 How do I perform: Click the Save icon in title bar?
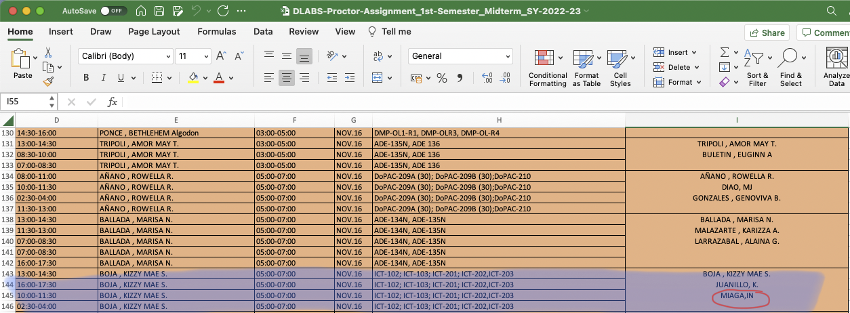[159, 12]
